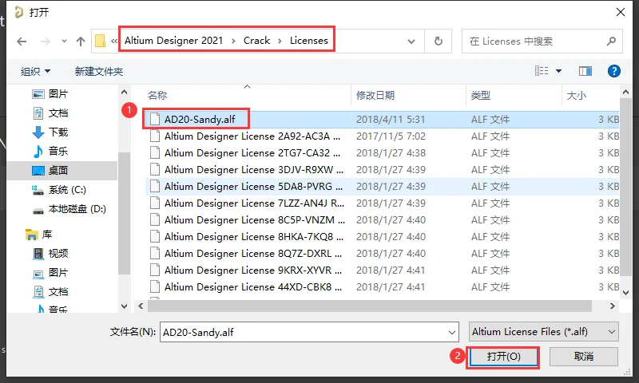This screenshot has width=639, height=383.
Task: Close the 打开 dialog
Action: (621, 12)
